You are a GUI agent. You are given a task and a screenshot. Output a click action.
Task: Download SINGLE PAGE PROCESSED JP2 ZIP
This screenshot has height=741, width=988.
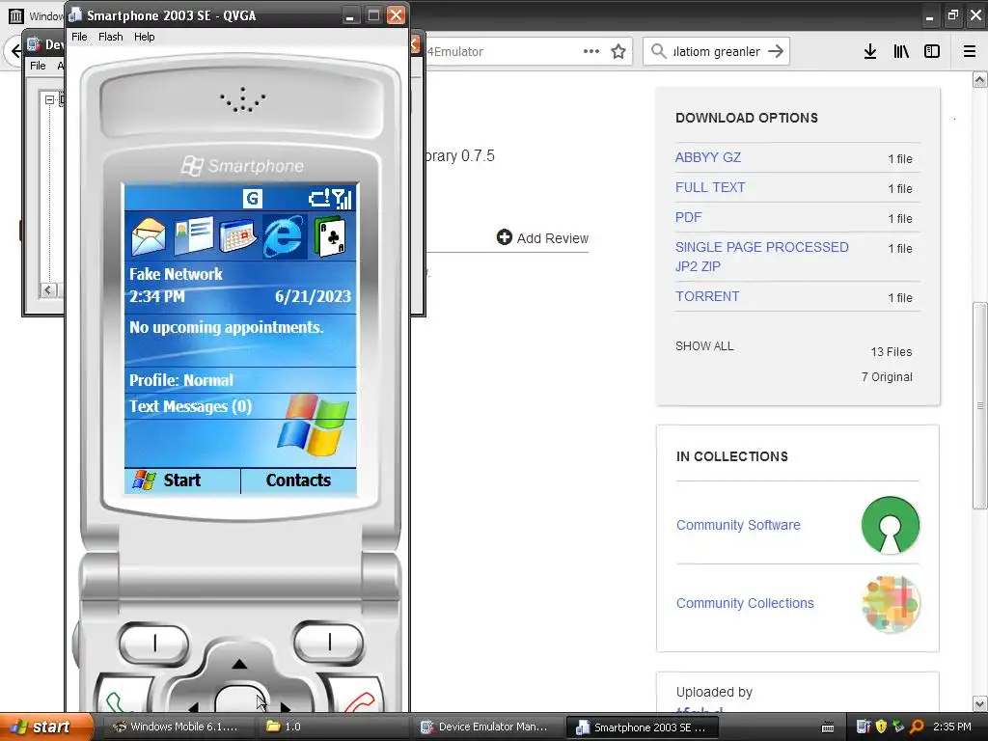point(762,257)
